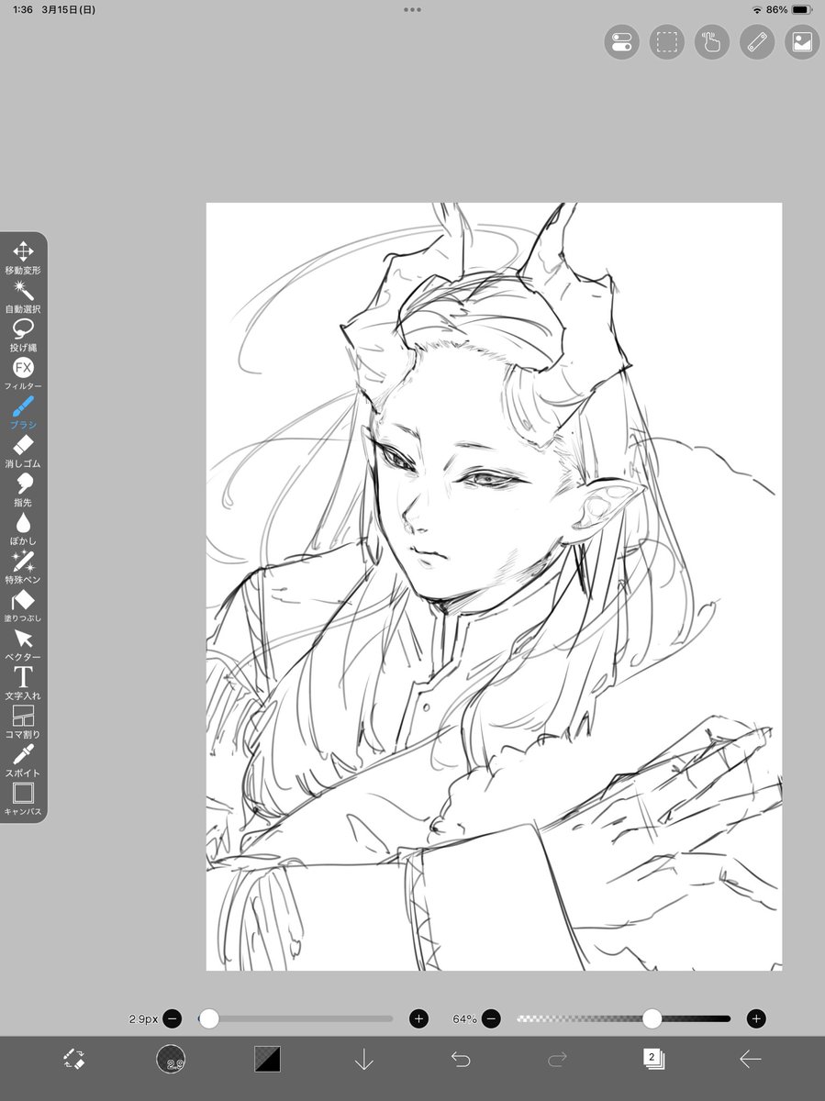
Task: Open the FX Filter (フィルター) tool
Action: coord(23,373)
